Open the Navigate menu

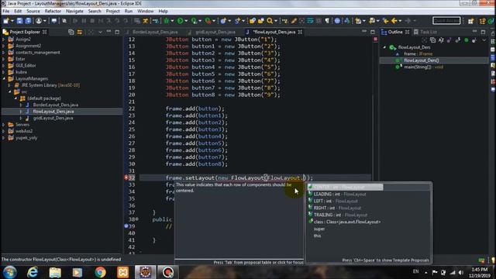coord(74,11)
